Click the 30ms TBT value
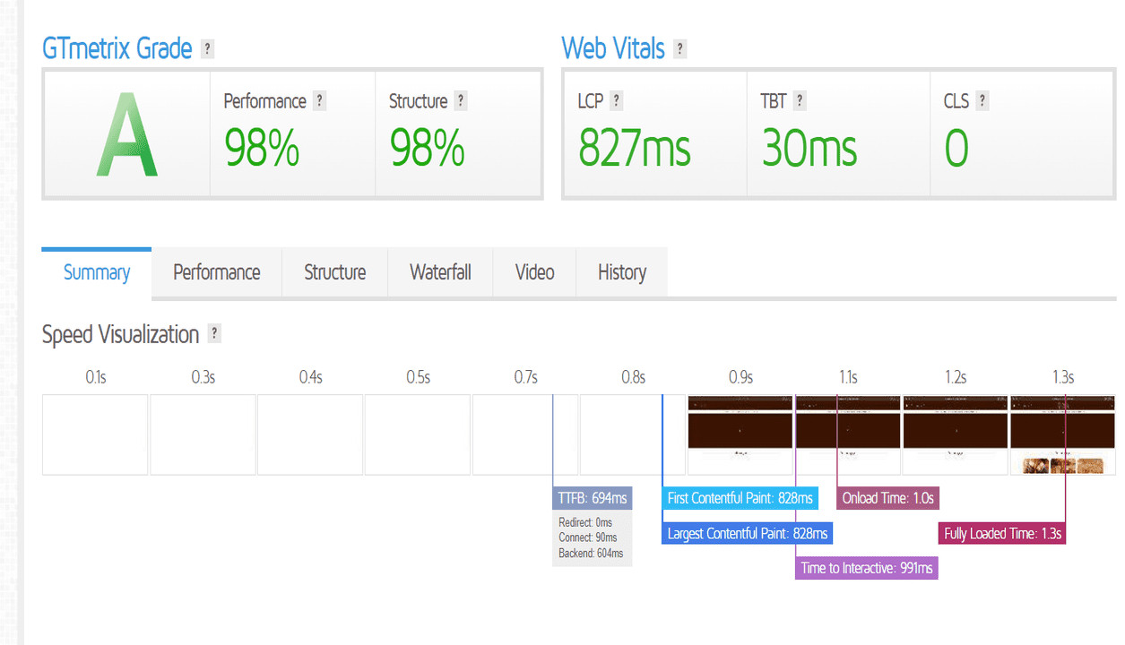1125x645 pixels. tap(809, 148)
